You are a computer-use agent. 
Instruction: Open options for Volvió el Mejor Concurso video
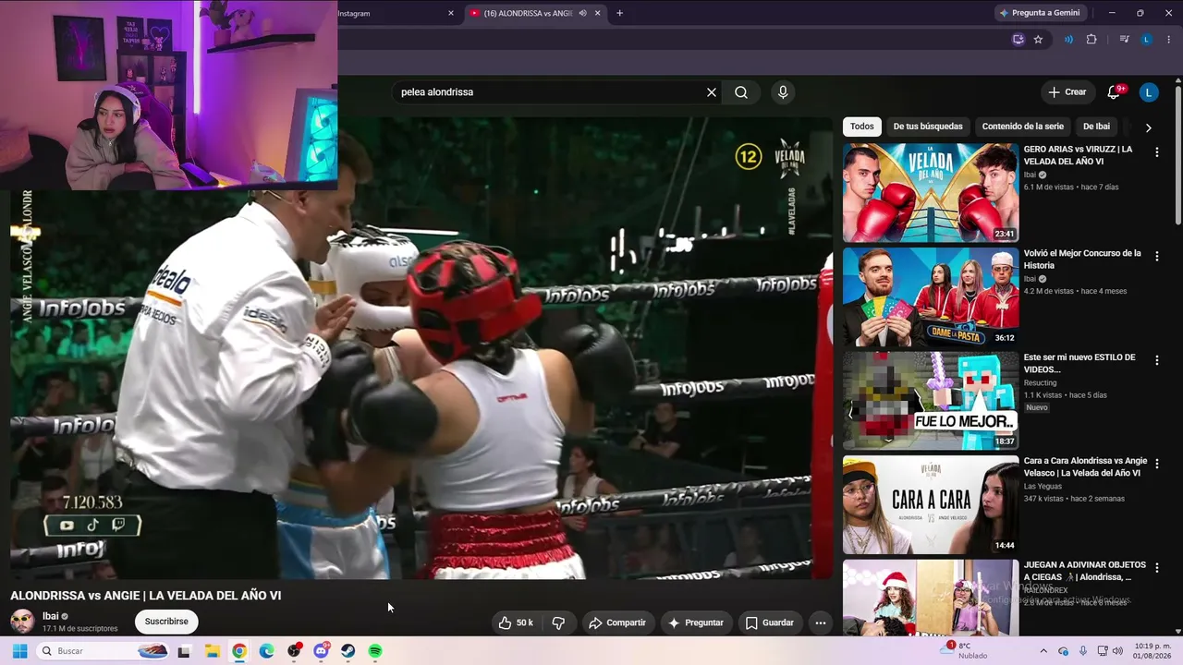tap(1156, 257)
